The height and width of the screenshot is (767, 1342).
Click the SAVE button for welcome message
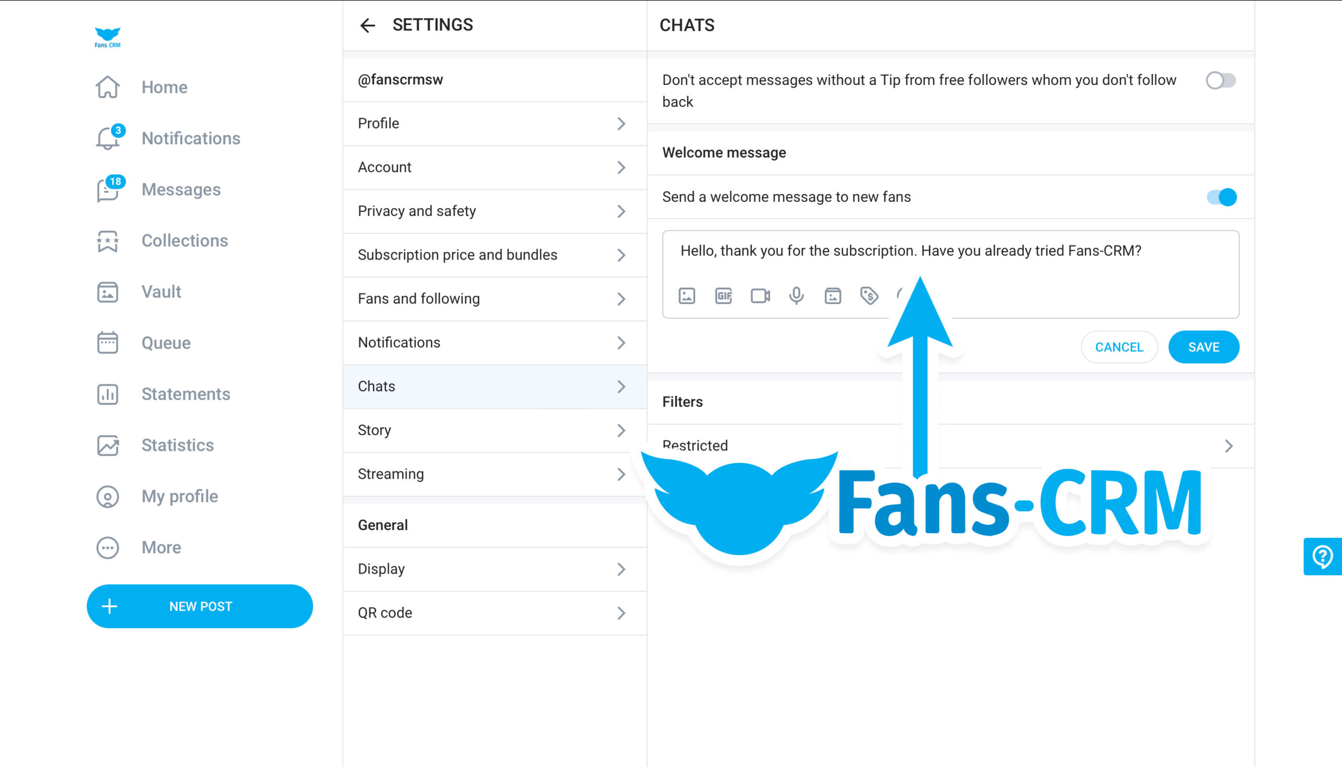click(x=1203, y=347)
